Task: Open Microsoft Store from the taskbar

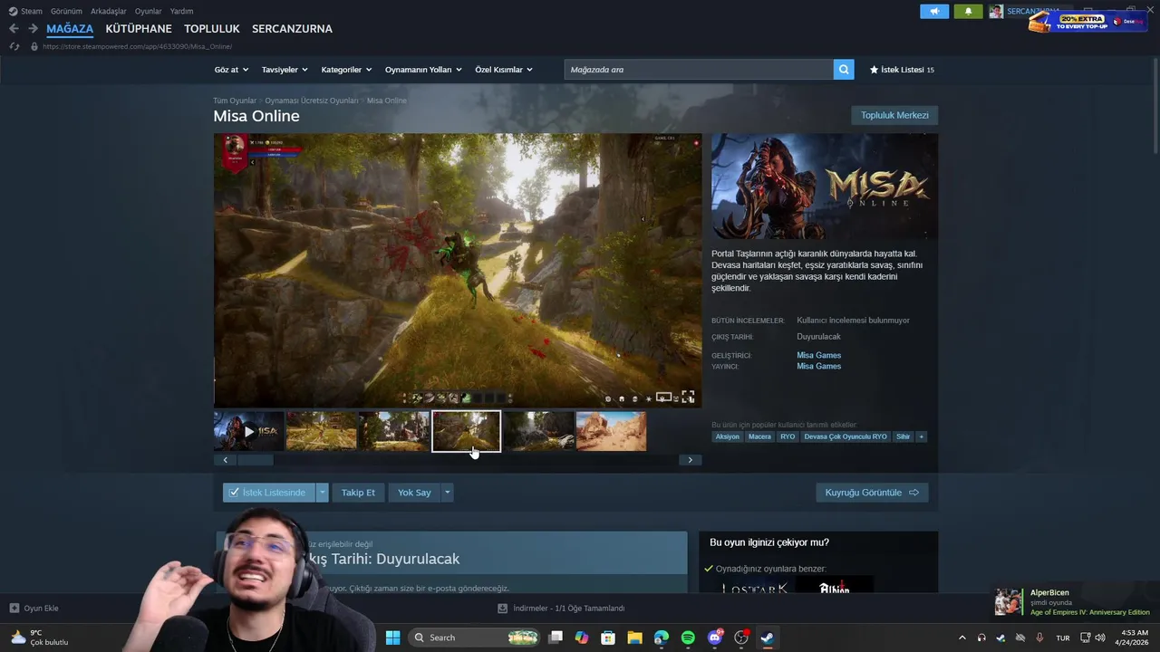Action: (608, 638)
